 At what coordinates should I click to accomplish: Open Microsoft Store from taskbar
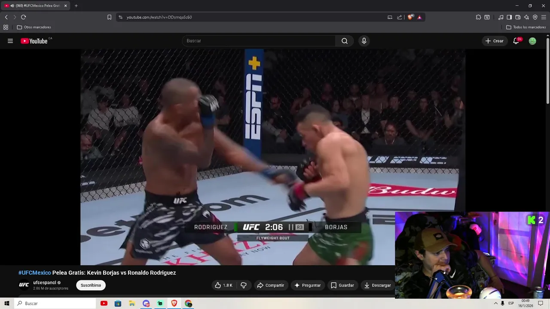tap(118, 303)
